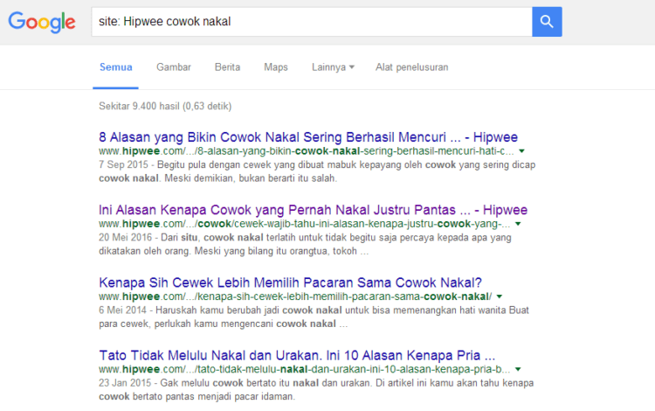Screen dimensions: 655x411
Task: Open the Google logo homepage link
Action: [x=42, y=22]
